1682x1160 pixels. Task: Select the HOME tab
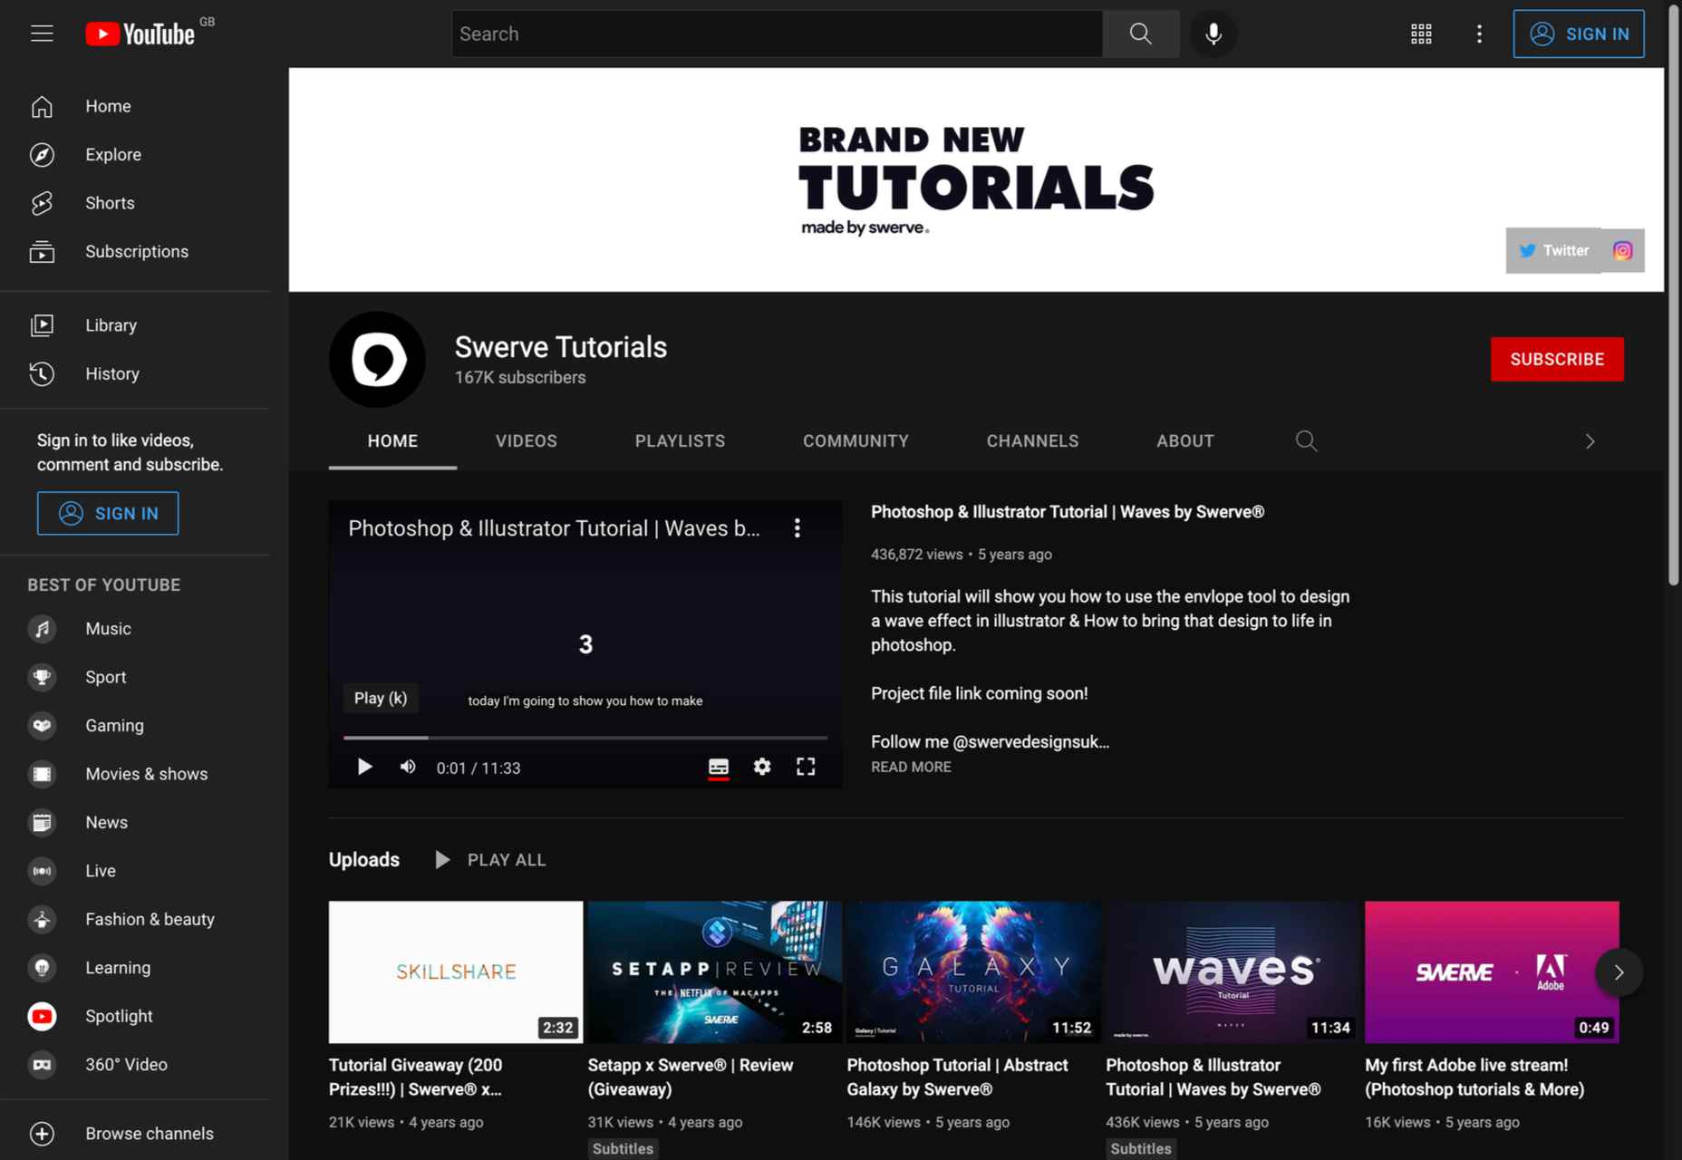point(392,441)
